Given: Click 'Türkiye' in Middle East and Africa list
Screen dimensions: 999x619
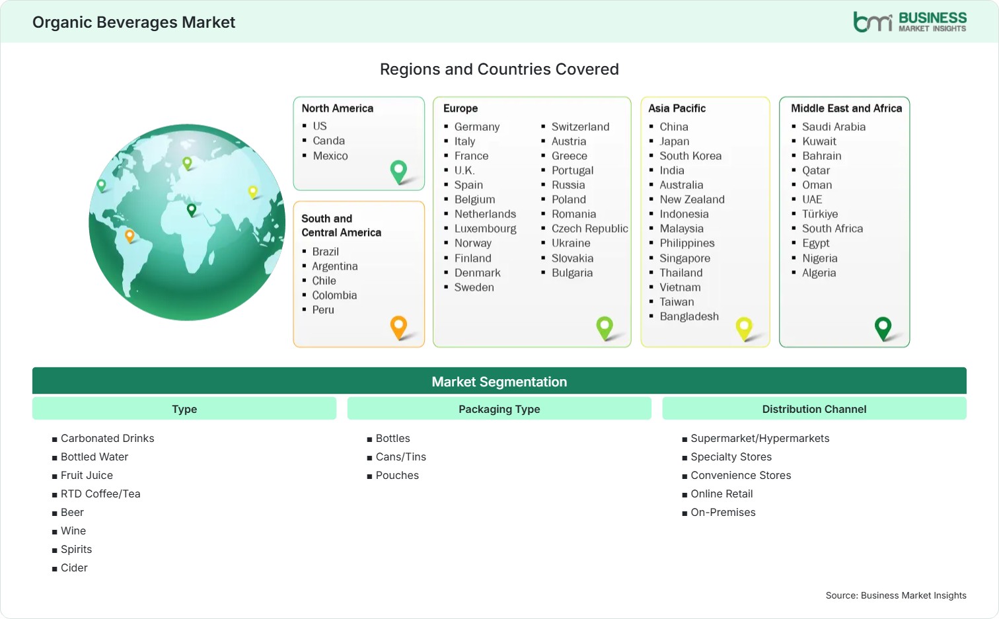Looking at the screenshot, I should (x=820, y=214).
